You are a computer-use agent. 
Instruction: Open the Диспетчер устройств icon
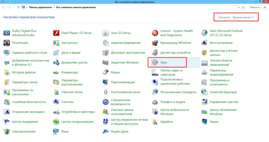tap(155, 53)
